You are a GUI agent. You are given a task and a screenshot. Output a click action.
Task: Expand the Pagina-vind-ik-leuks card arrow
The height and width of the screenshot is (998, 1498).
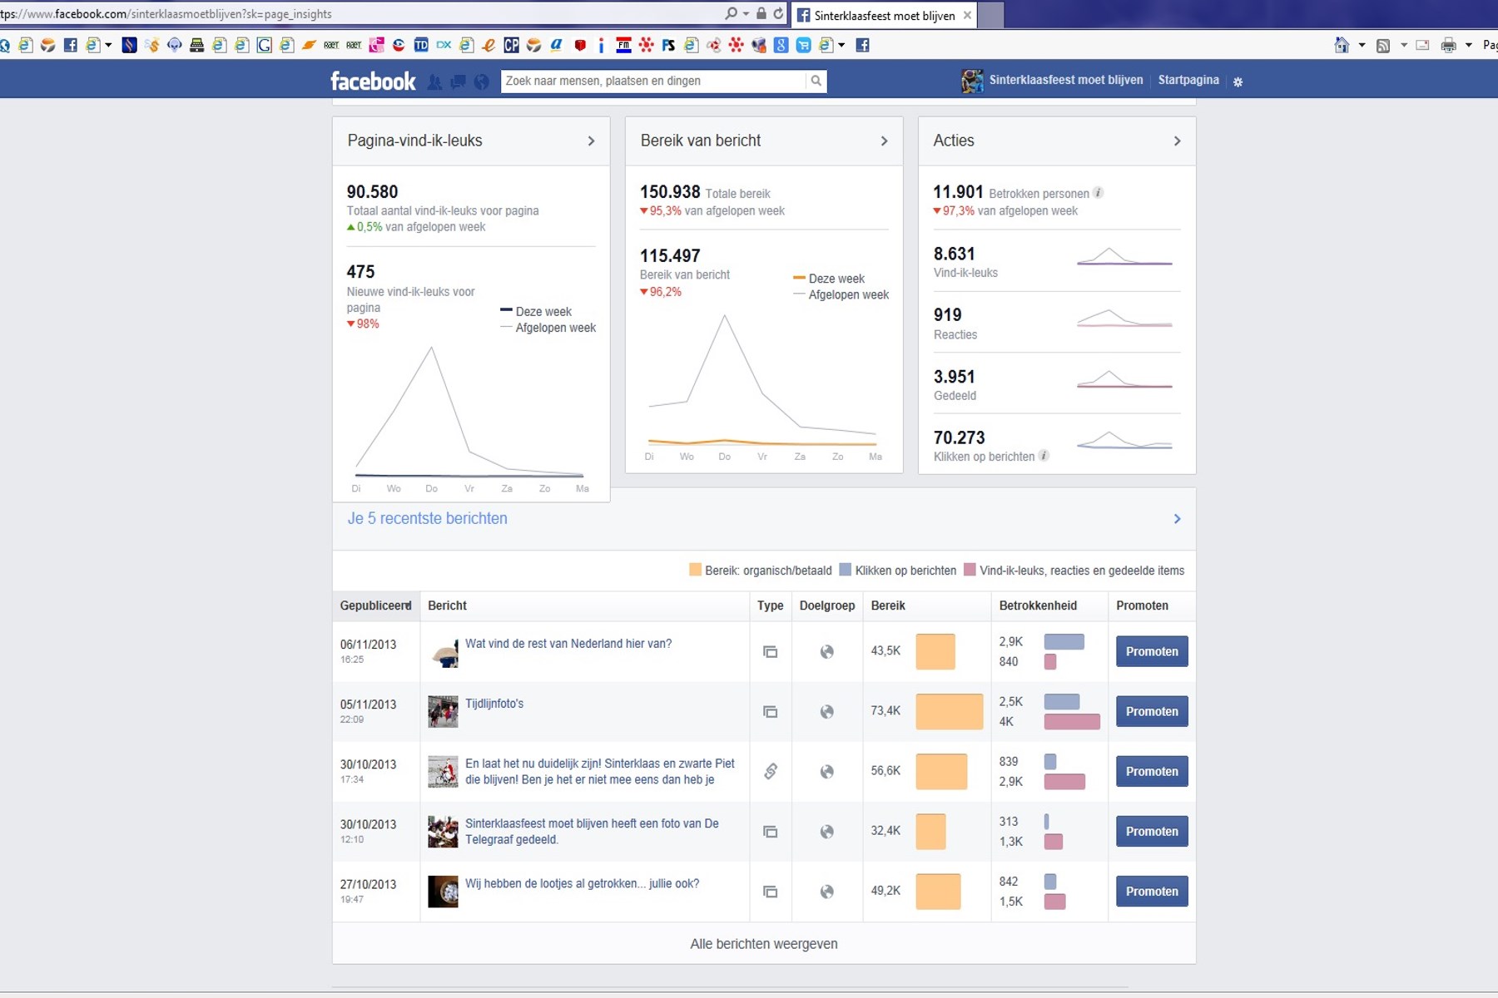[592, 141]
